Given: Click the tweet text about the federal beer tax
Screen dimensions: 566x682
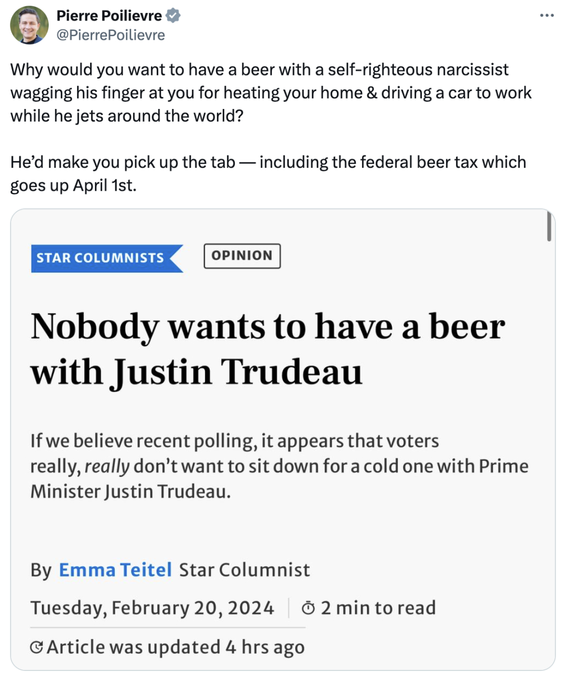Looking at the screenshot, I should click(x=268, y=174).
